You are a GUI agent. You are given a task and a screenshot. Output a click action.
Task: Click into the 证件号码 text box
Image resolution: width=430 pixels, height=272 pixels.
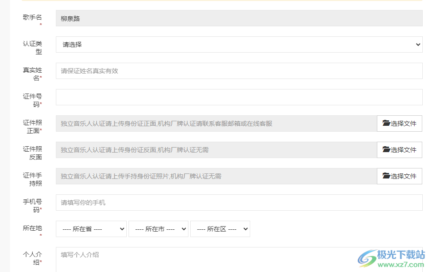click(x=239, y=97)
